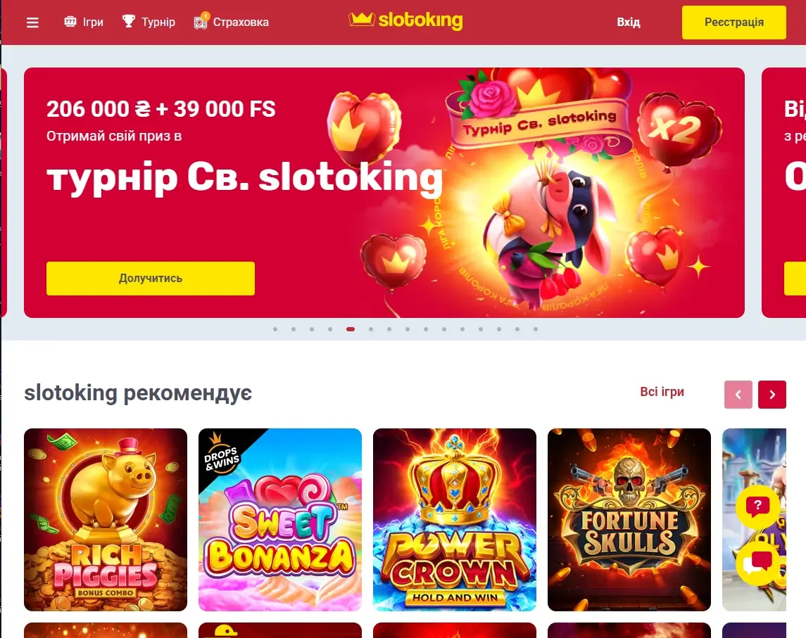Click the Вхід login link
This screenshot has height=638, width=806.
tap(628, 22)
